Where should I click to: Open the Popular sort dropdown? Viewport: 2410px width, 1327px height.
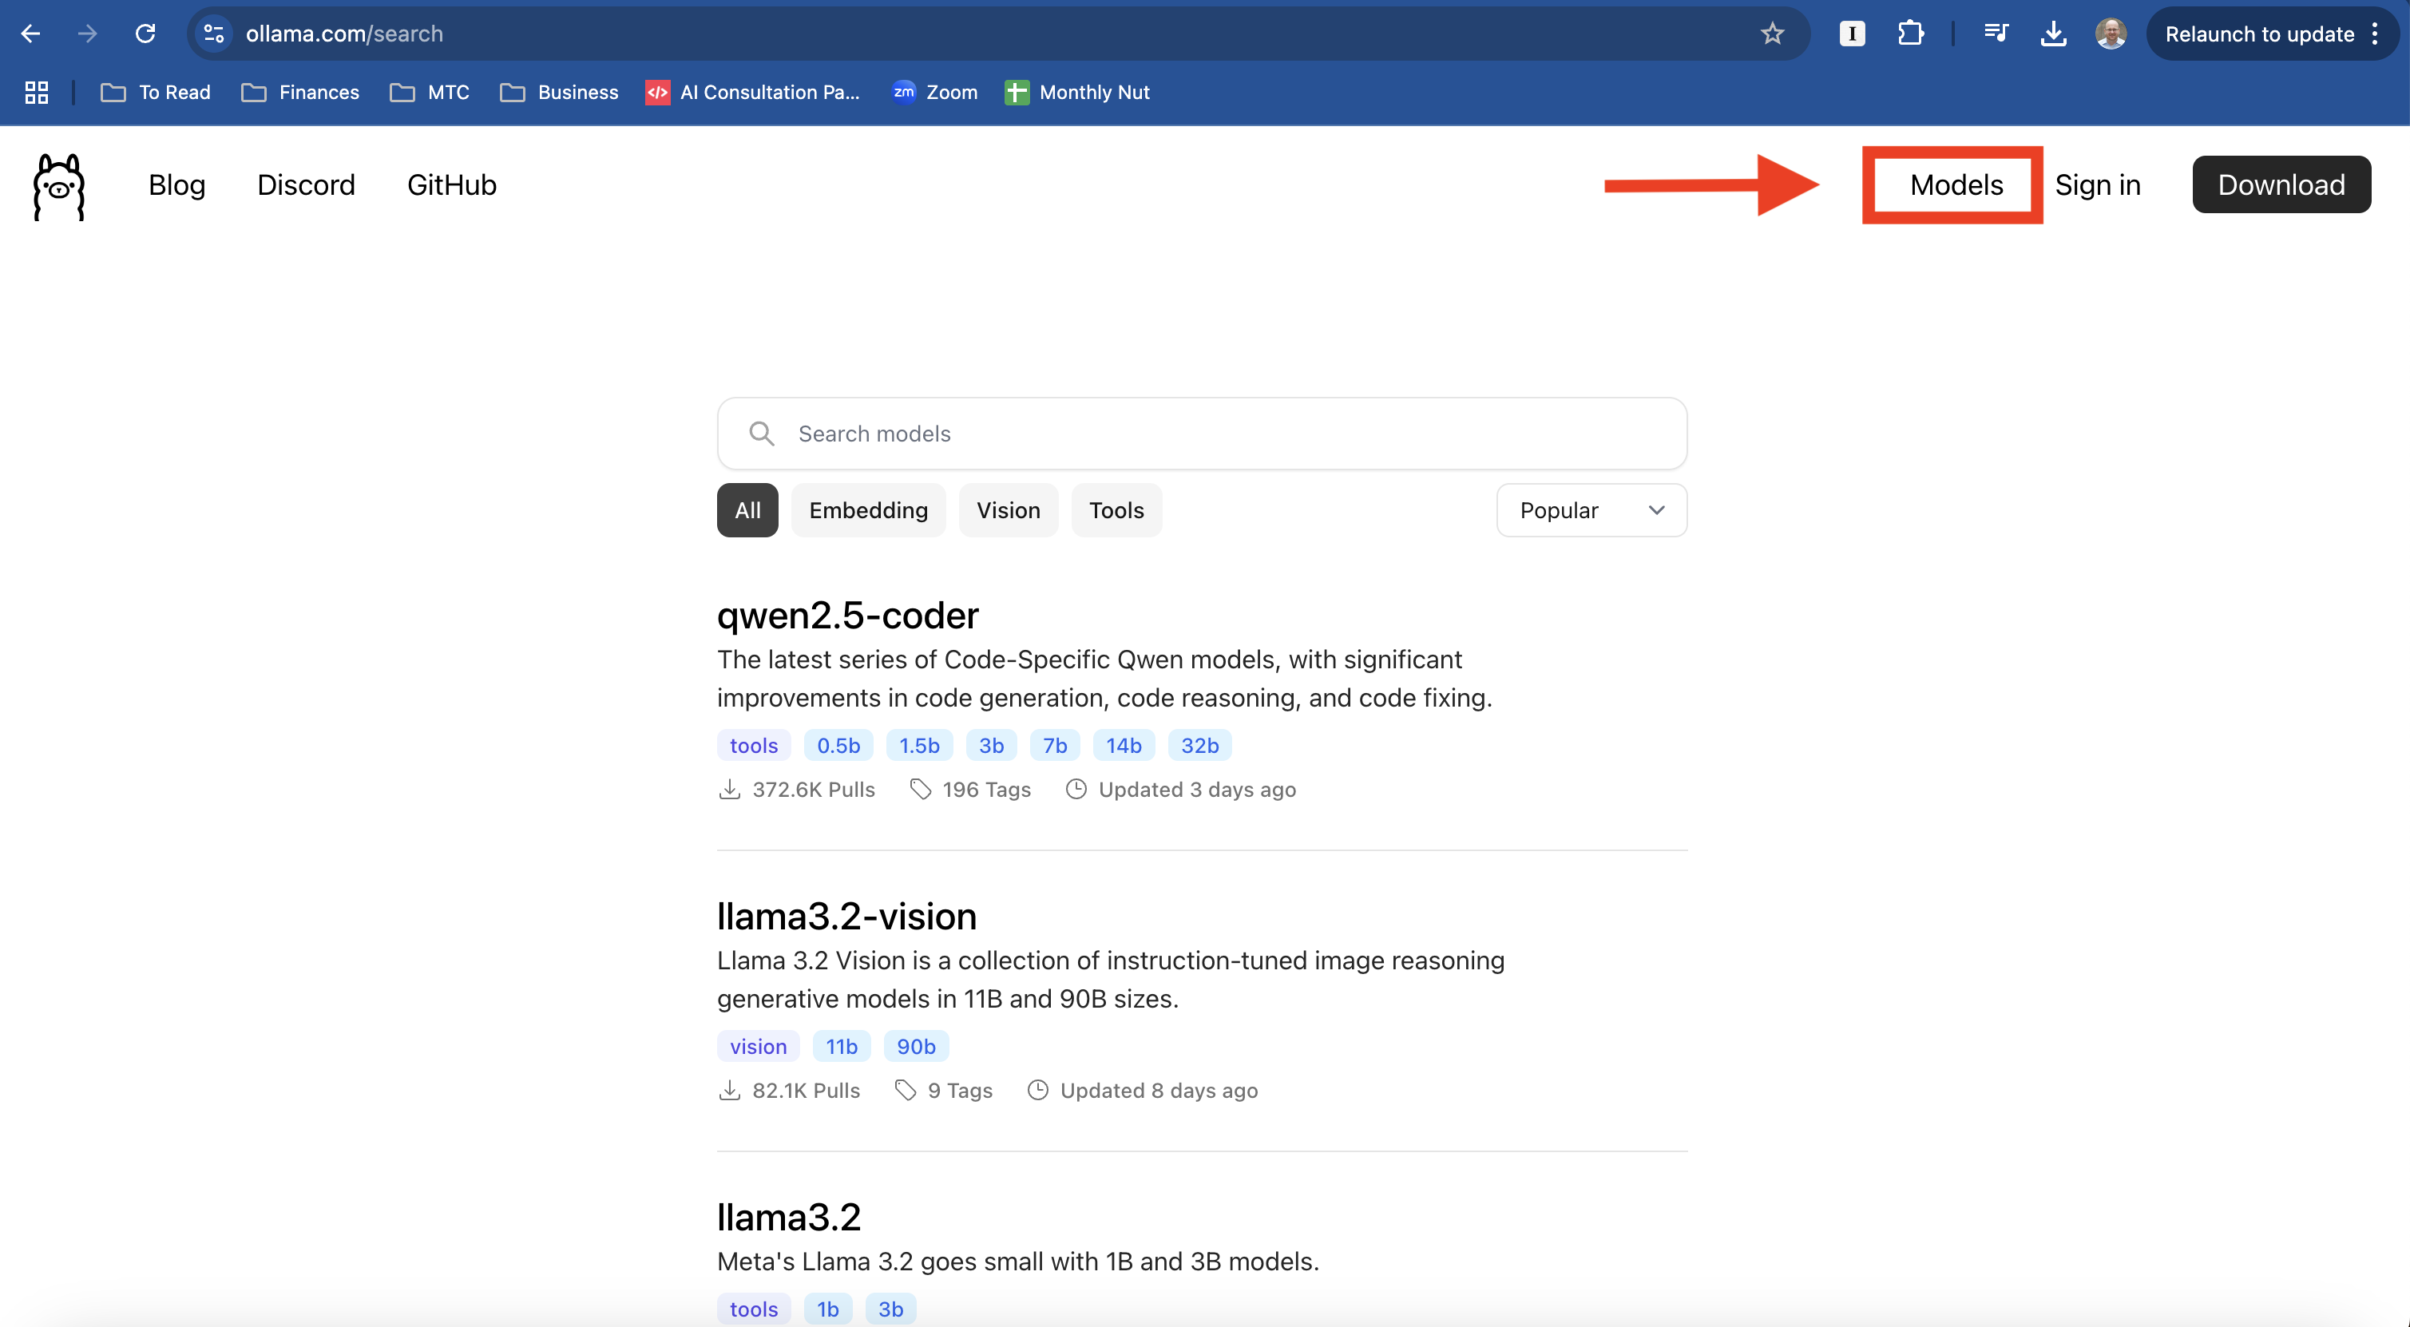[1591, 511]
